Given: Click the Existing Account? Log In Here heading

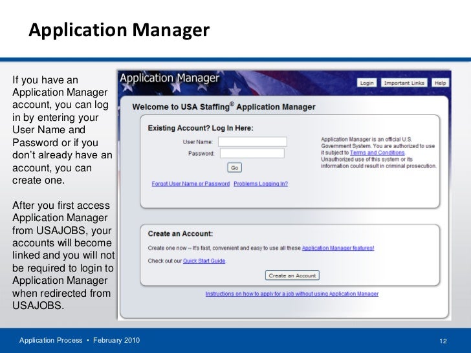Looking at the screenshot, I should (x=201, y=128).
